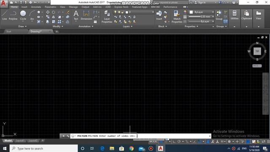
Task: Click the Erase tool icon
Action: [67, 12]
